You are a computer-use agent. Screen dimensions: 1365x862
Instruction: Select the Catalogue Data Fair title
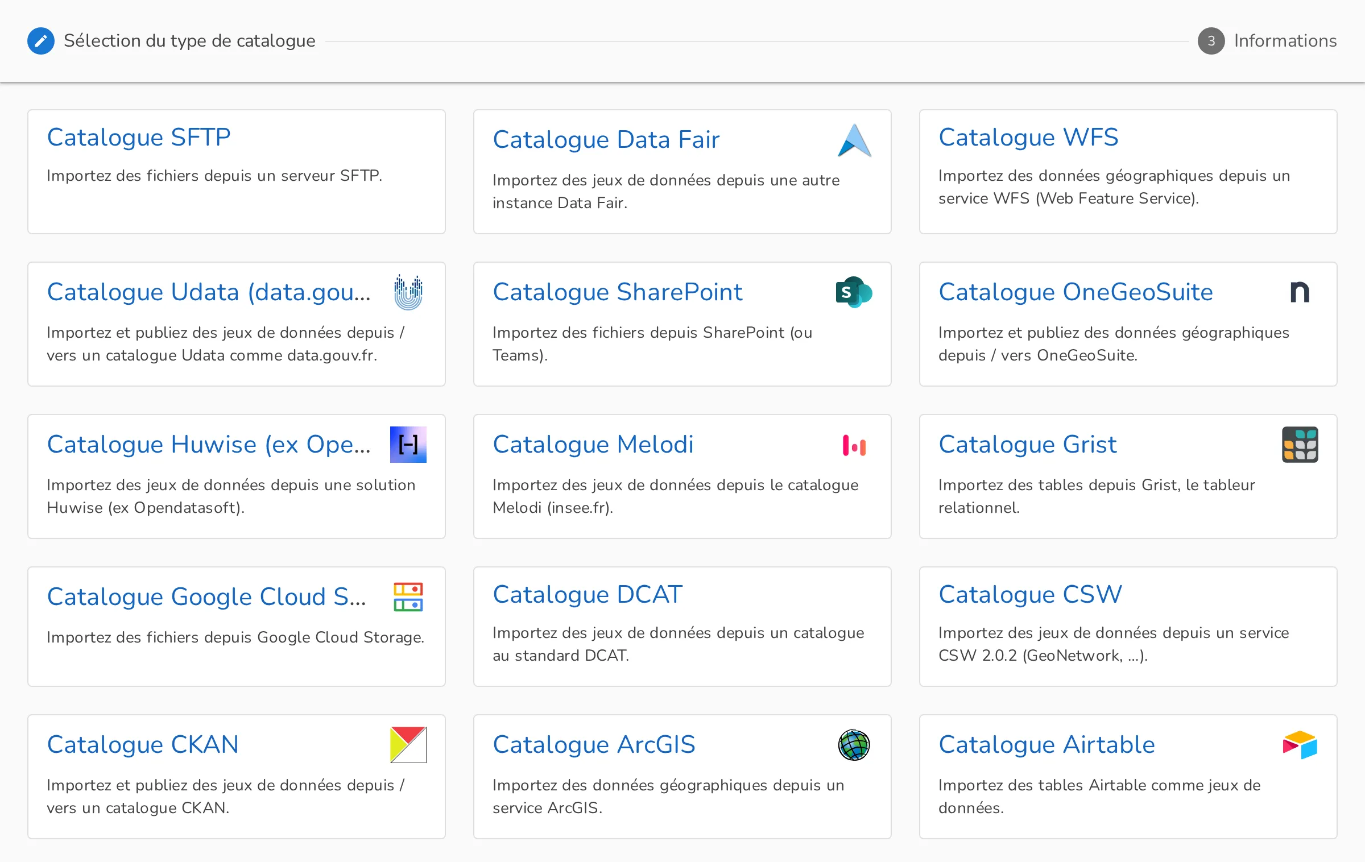click(x=606, y=139)
